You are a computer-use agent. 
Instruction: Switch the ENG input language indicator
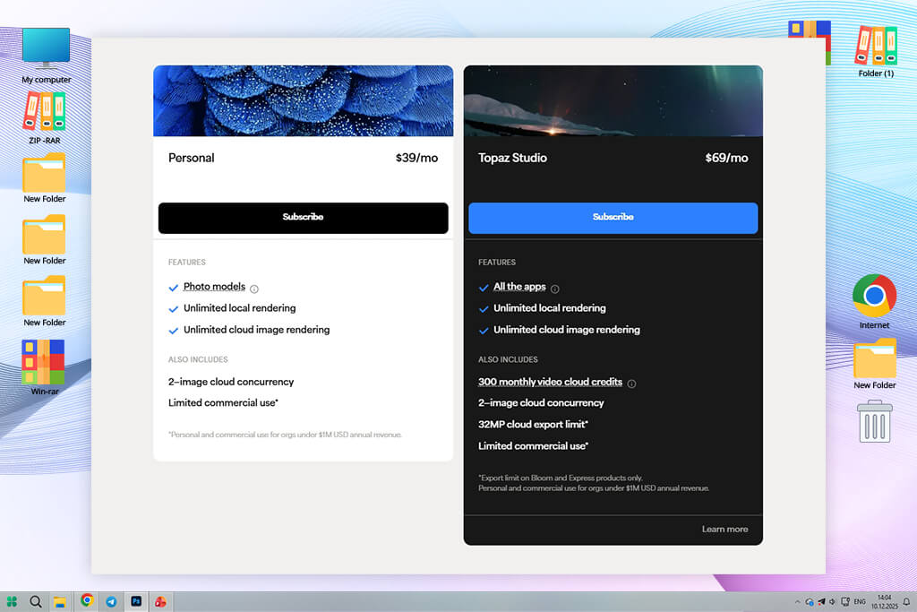pyautogui.click(x=860, y=601)
